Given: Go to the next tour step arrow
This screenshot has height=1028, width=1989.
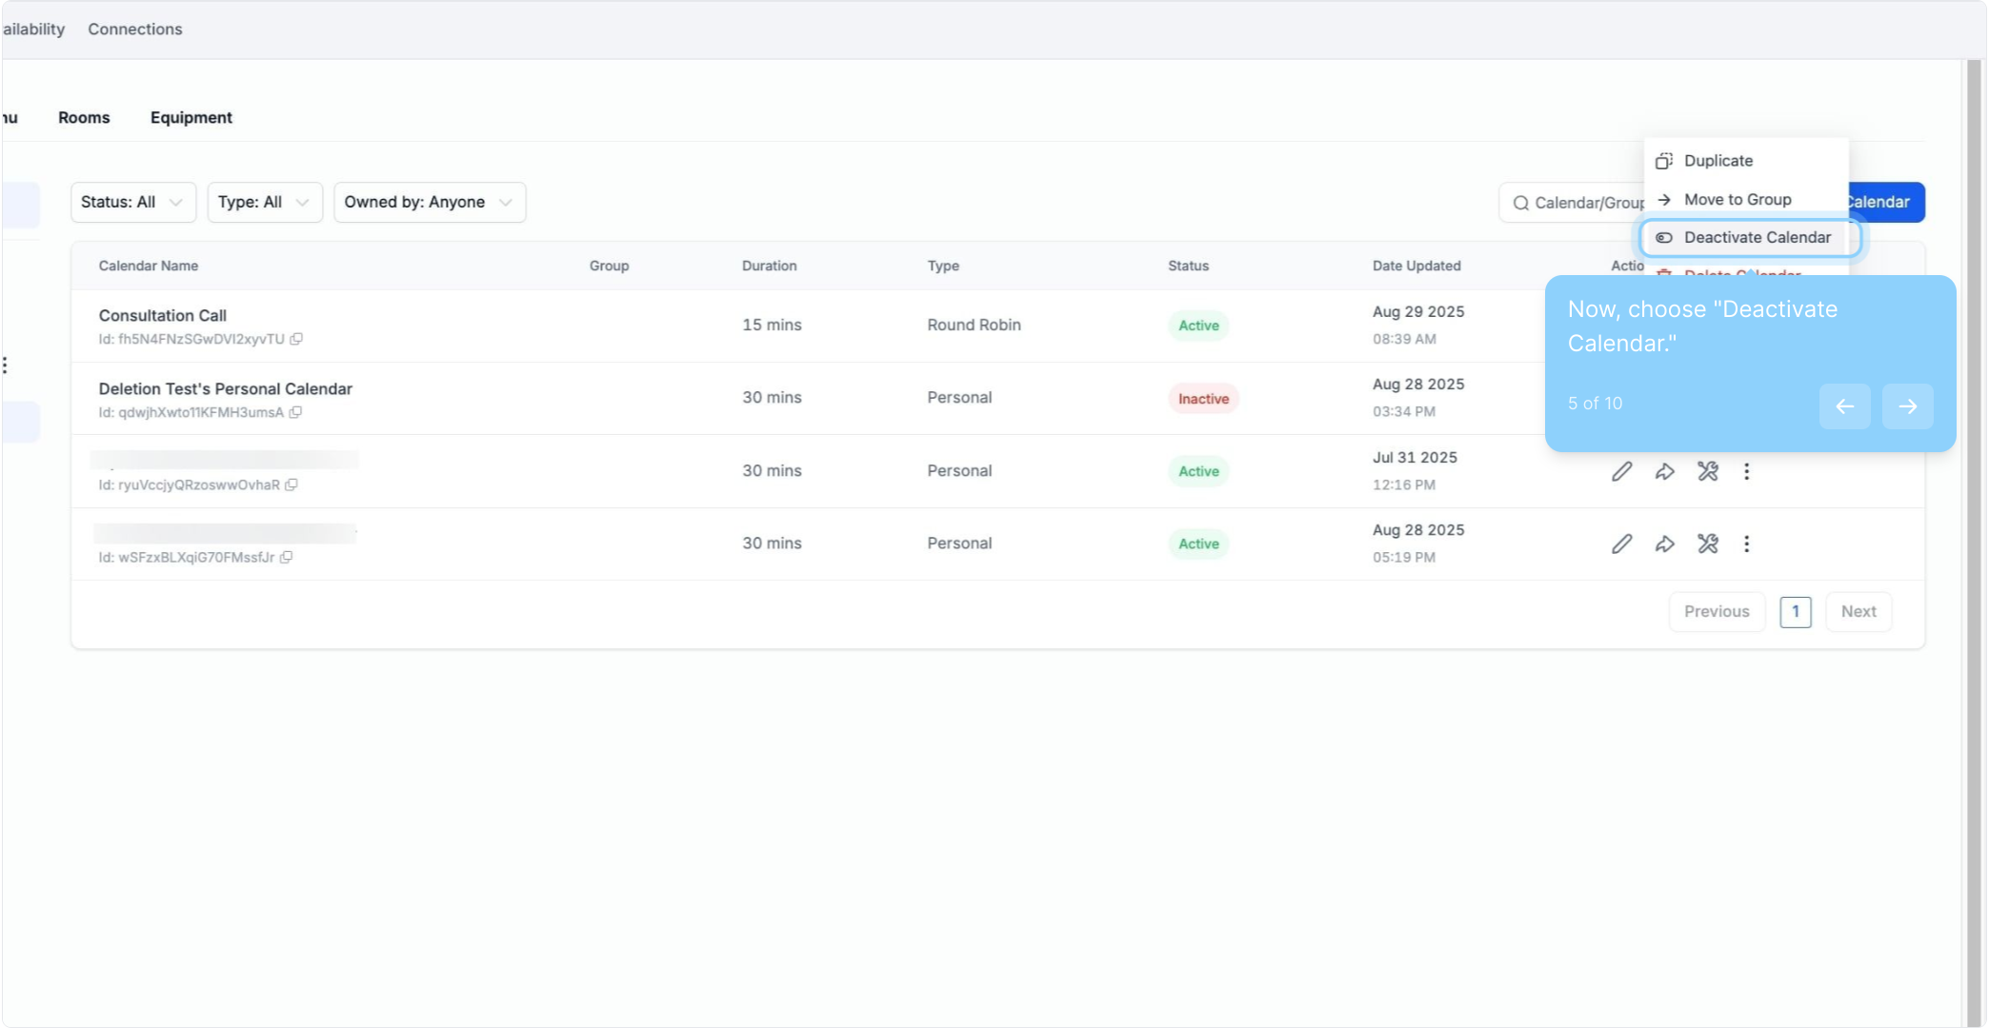Looking at the screenshot, I should (x=1906, y=406).
